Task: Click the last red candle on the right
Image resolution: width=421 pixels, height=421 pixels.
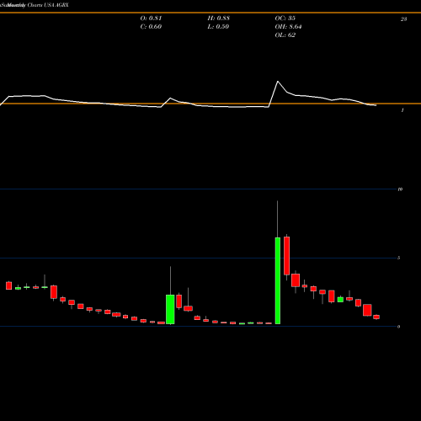Action: click(376, 317)
